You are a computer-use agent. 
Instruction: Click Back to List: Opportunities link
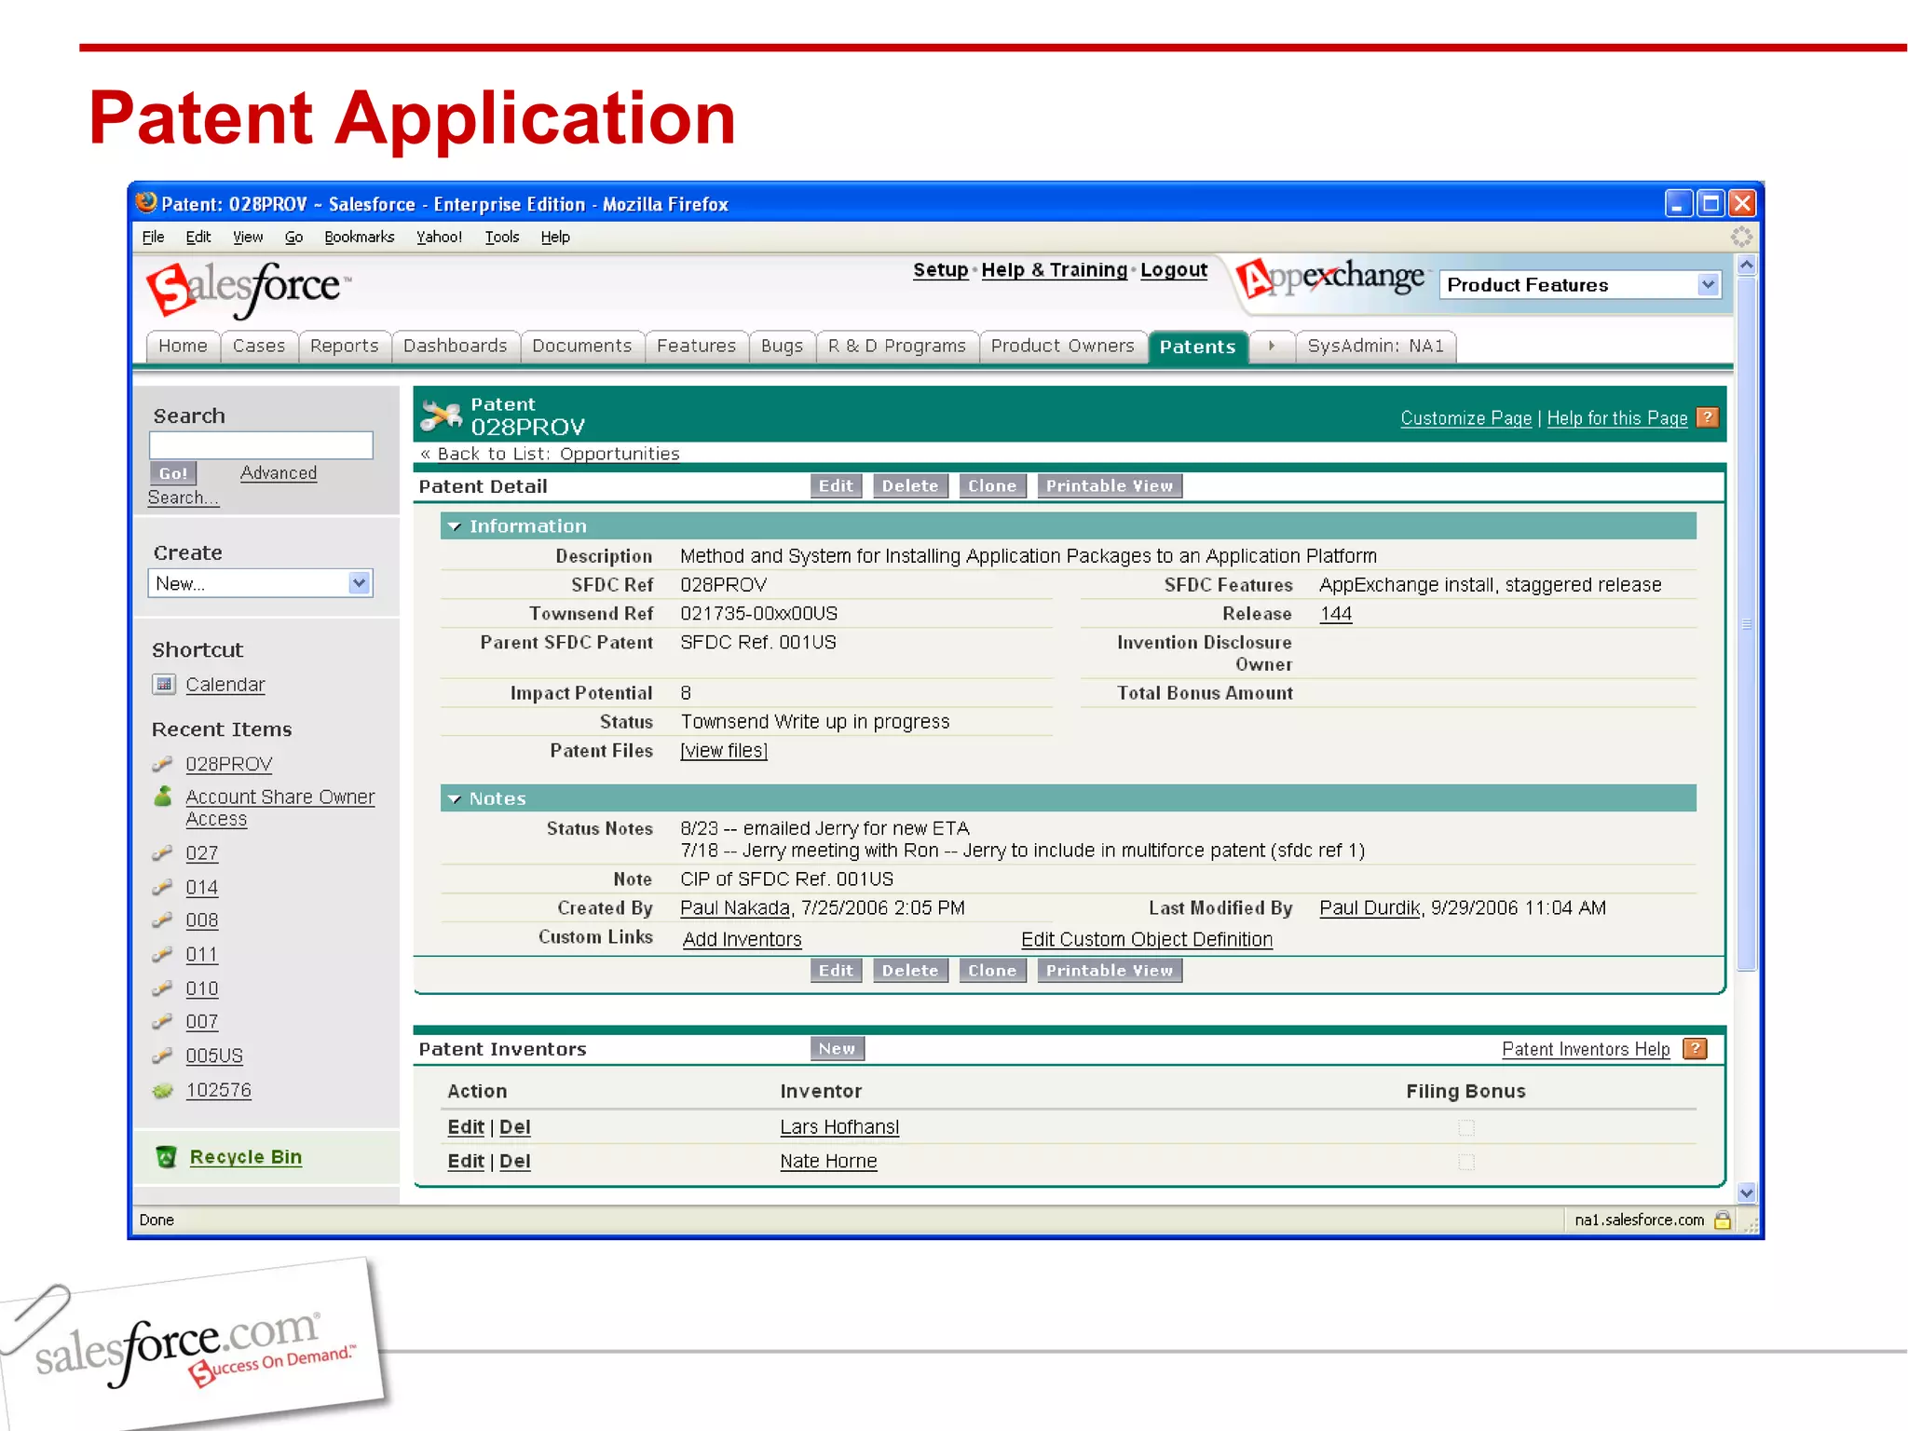tap(559, 454)
